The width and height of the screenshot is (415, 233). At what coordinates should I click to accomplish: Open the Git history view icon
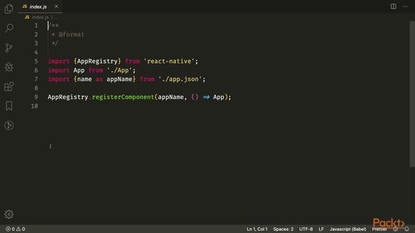pos(9,125)
